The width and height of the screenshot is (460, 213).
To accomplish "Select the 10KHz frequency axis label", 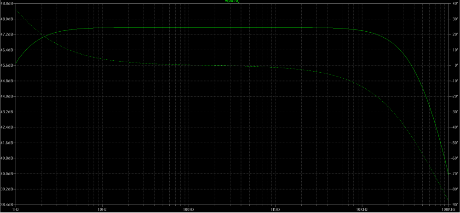I will point(362,210).
